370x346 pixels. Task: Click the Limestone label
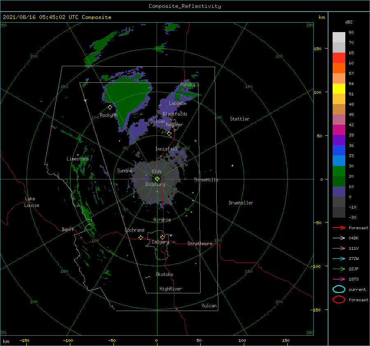tap(78, 159)
